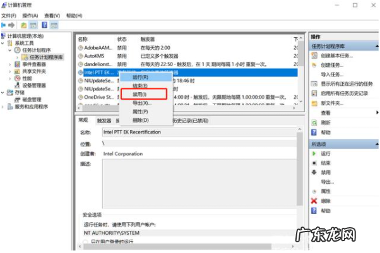
Task: Click the 触发器 column header
Action: [147, 39]
